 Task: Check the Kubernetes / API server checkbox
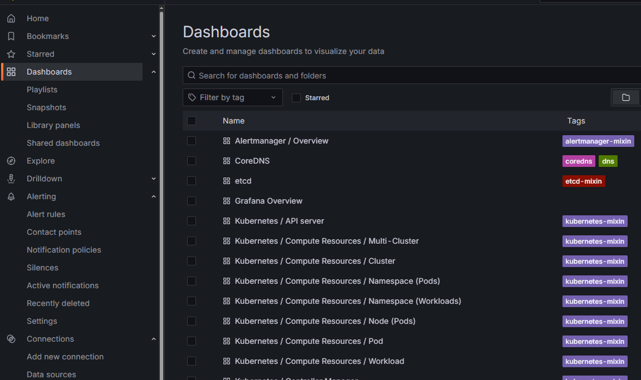coord(192,221)
